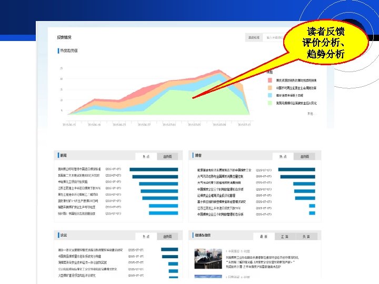
Task: Open 负面 tab in 微博&微信 panel
Action: [306, 237]
